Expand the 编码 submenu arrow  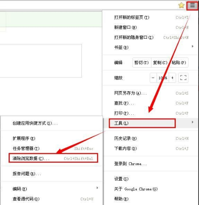pyautogui.click(x=97, y=188)
